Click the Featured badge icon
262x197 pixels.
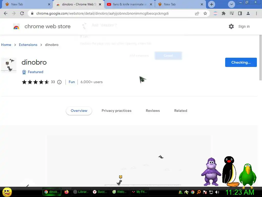coord(24,72)
